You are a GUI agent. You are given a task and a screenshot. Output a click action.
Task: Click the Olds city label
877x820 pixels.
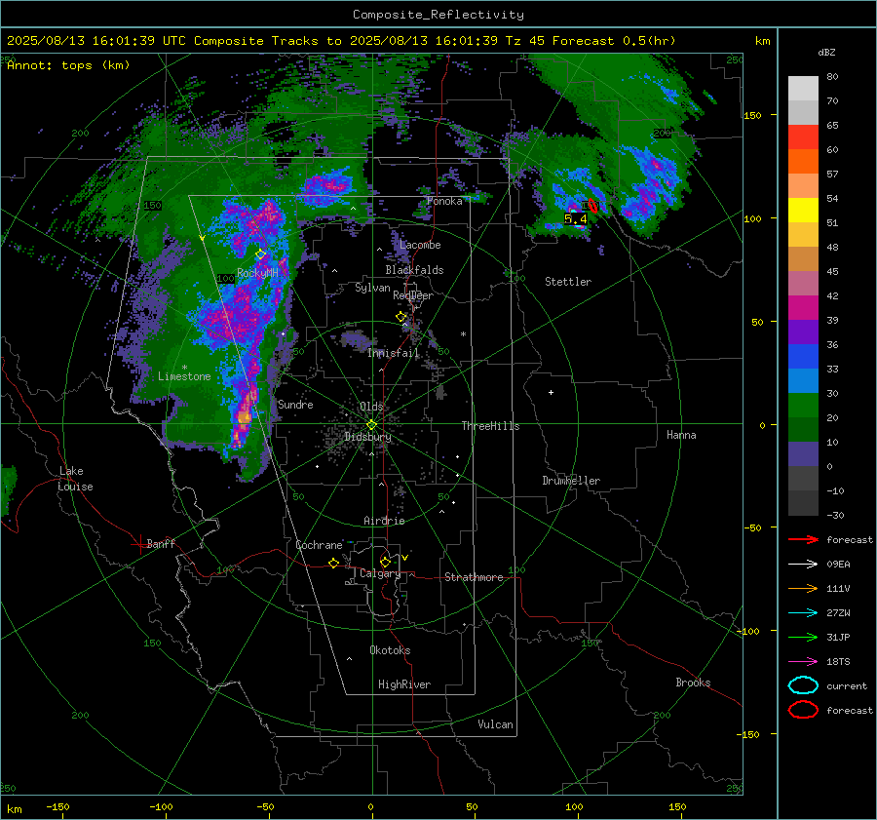[x=371, y=406]
